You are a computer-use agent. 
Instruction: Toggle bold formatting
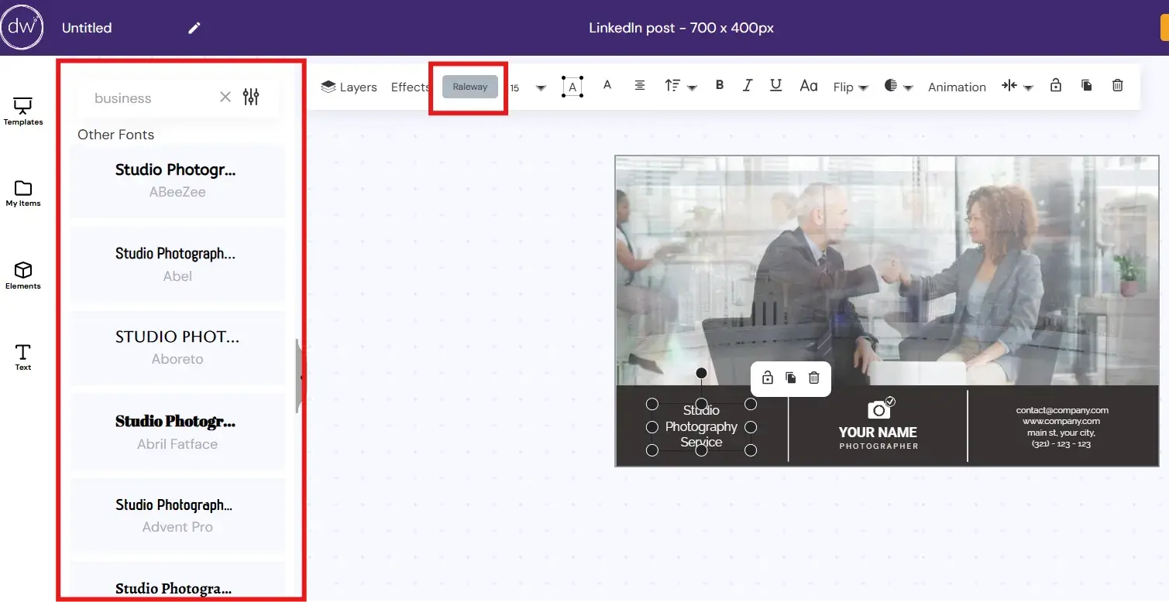[x=719, y=86]
